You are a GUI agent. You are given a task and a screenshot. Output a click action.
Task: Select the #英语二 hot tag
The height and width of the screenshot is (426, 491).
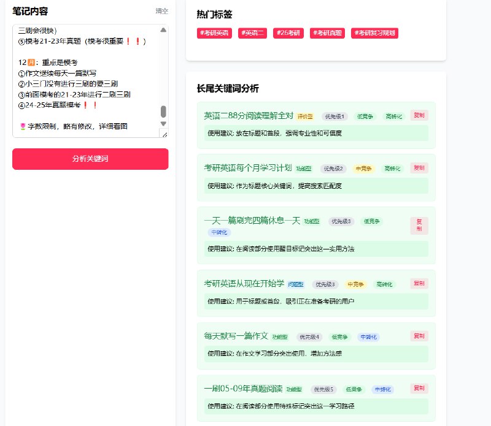pos(252,33)
